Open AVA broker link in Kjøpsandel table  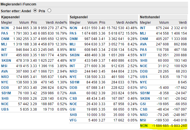5,71
